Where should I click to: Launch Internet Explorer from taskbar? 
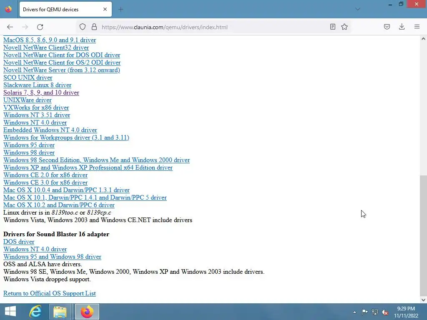tap(35, 312)
